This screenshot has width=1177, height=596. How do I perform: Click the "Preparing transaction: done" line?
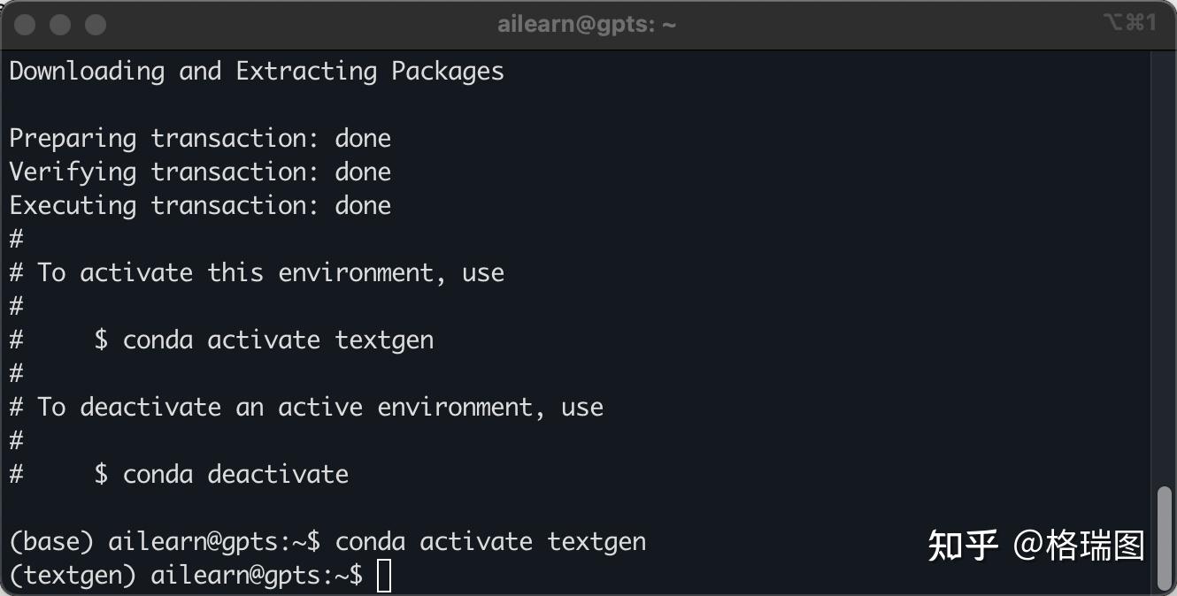pos(200,139)
